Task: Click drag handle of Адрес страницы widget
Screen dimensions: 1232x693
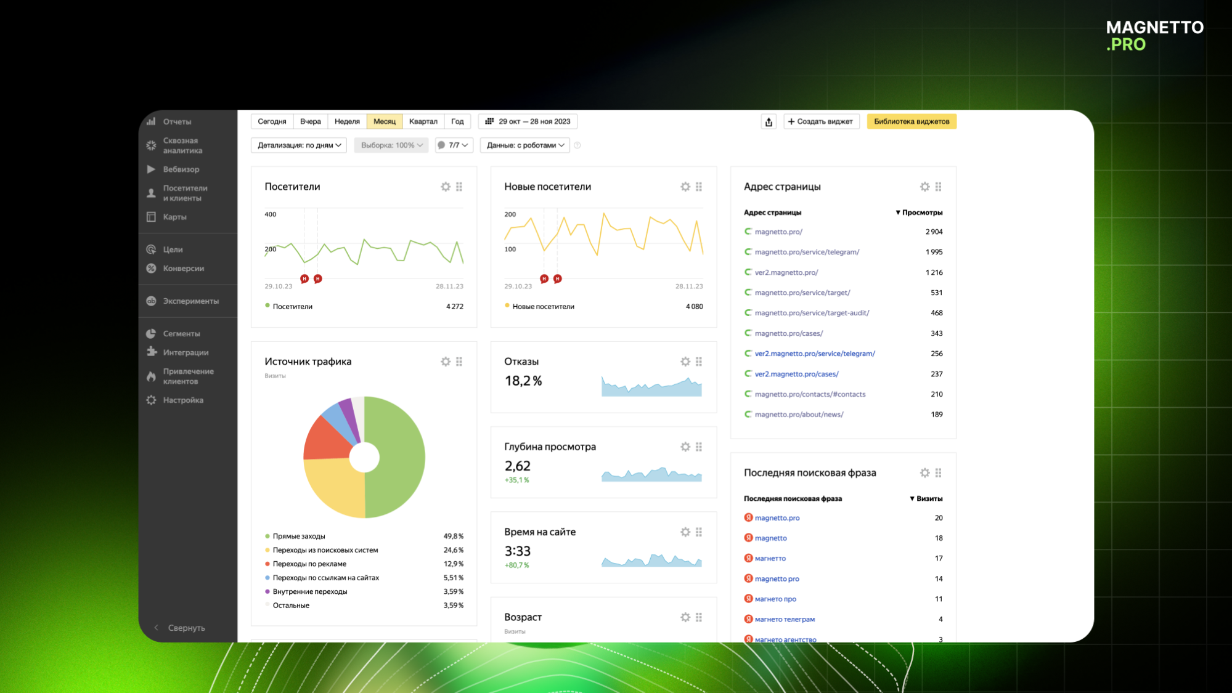Action: click(x=939, y=187)
